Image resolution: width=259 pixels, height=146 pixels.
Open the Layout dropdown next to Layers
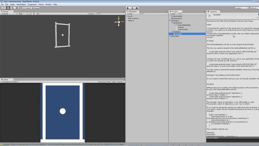[x=255, y=8]
